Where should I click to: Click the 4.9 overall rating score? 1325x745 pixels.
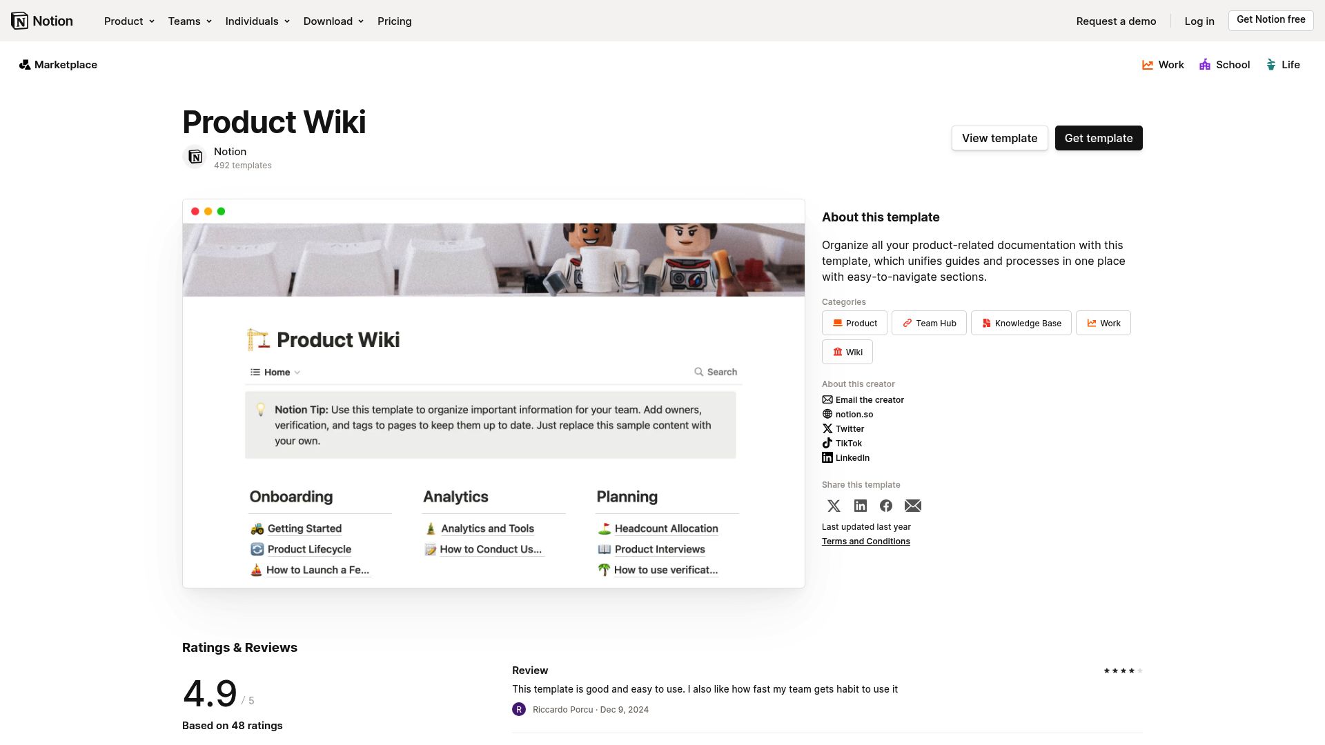point(210,694)
